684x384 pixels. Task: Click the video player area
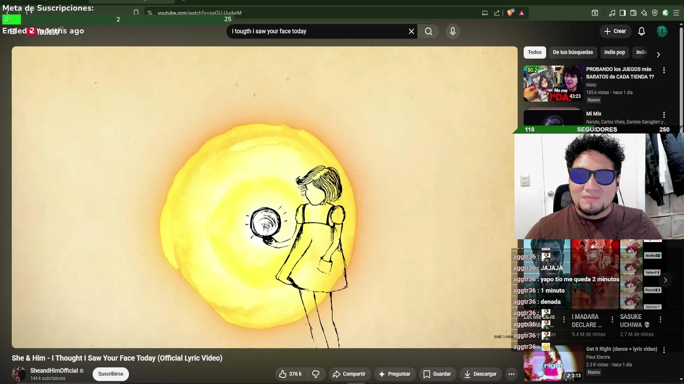pos(265,197)
